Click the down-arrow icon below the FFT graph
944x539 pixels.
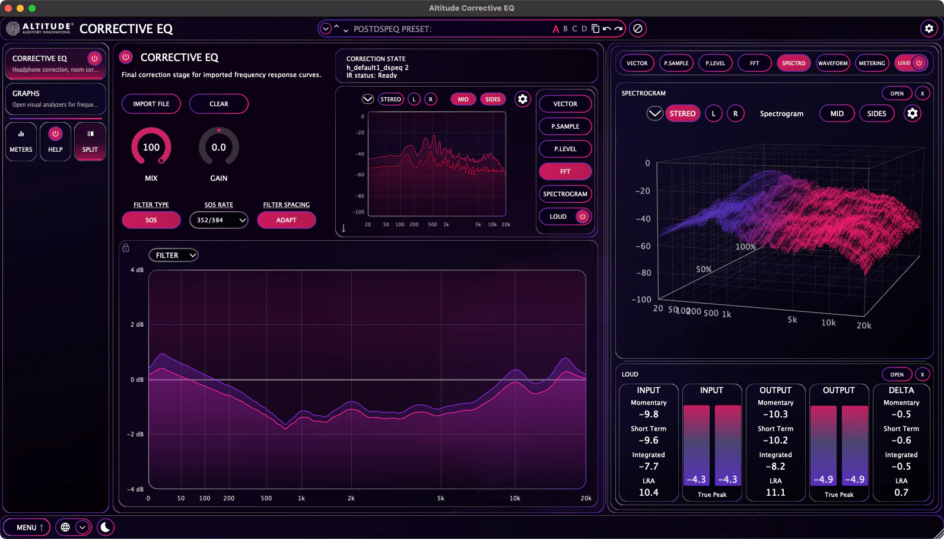[x=344, y=228]
